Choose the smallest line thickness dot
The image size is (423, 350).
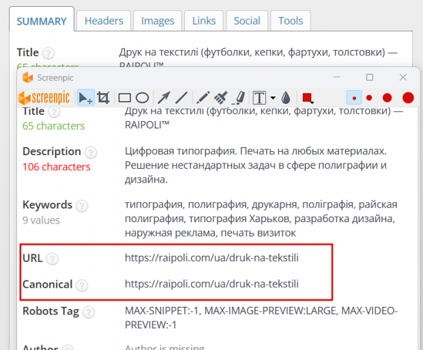coord(354,98)
